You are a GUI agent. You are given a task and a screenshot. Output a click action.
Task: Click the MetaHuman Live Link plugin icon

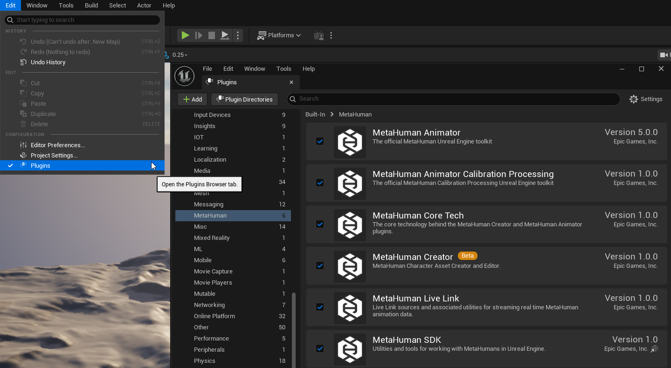(350, 308)
